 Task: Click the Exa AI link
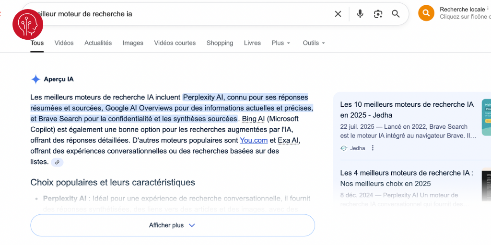point(289,140)
